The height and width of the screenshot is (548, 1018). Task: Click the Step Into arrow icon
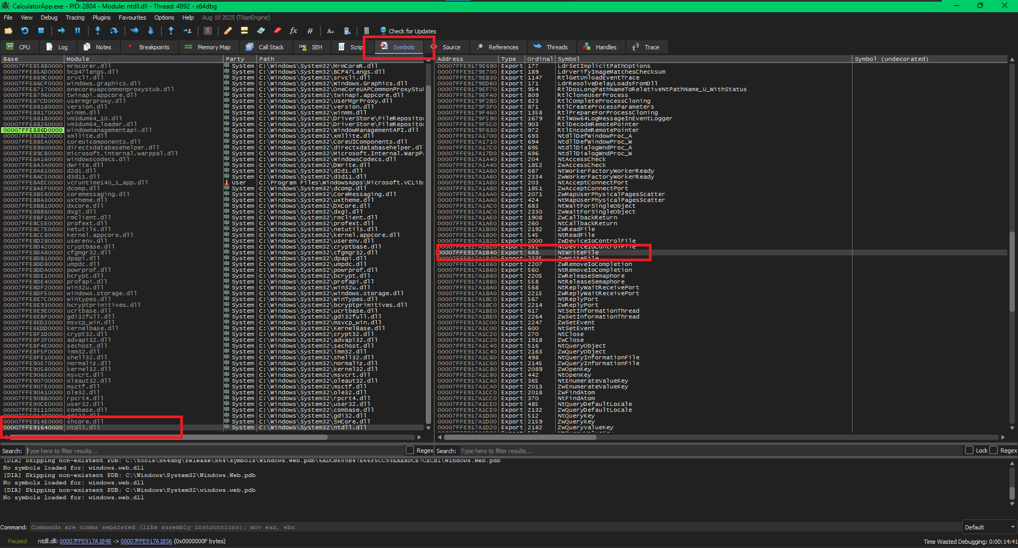click(98, 31)
